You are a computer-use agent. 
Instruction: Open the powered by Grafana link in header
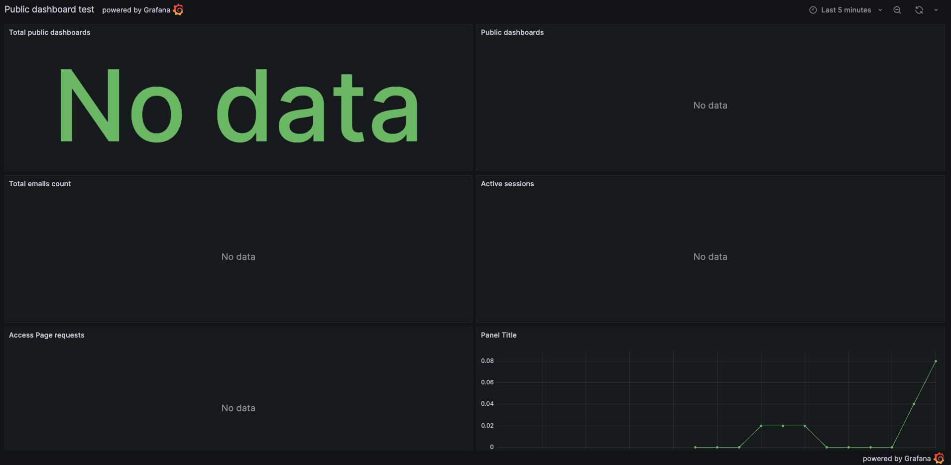[135, 10]
